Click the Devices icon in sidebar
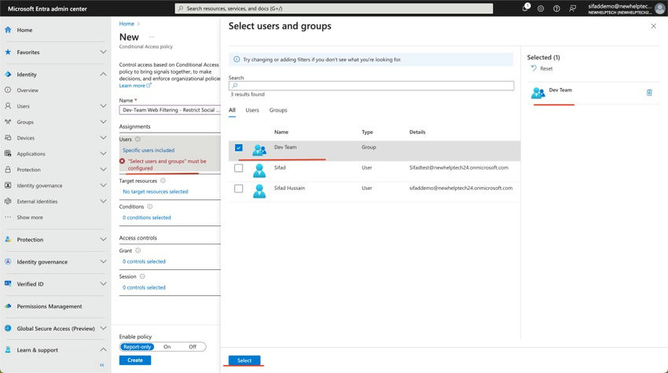Viewport: 668px width, 373px height. pyautogui.click(x=8, y=137)
